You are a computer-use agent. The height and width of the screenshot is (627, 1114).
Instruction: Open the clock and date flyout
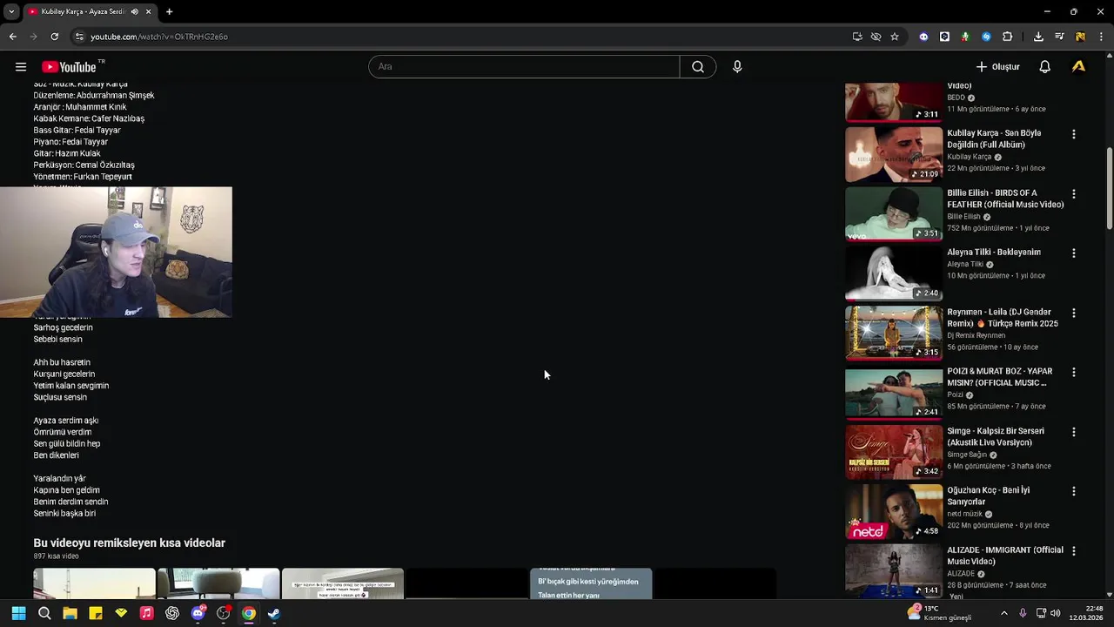pos(1086,613)
